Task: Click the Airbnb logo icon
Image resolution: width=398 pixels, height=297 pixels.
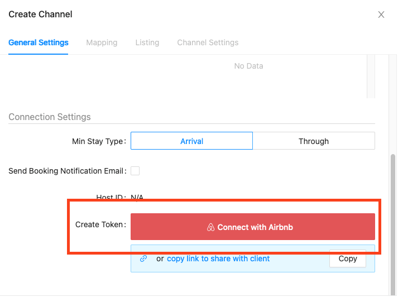Action: [x=210, y=227]
